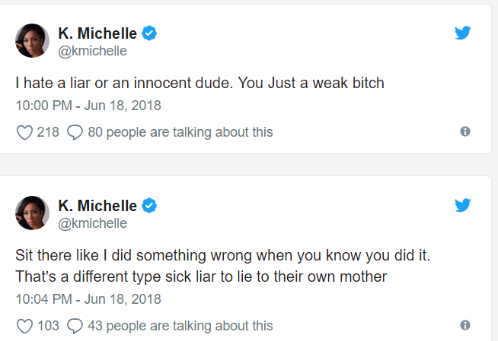The width and height of the screenshot is (498, 341).
Task: Click the verified badge on the second tweet
Action: pyautogui.click(x=149, y=206)
